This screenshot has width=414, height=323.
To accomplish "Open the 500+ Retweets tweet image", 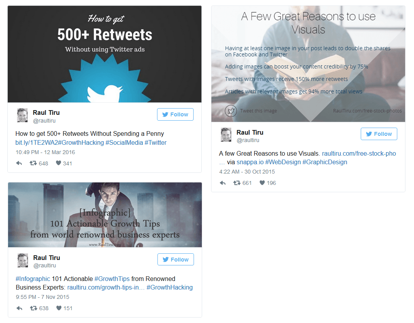I will 105,54.
